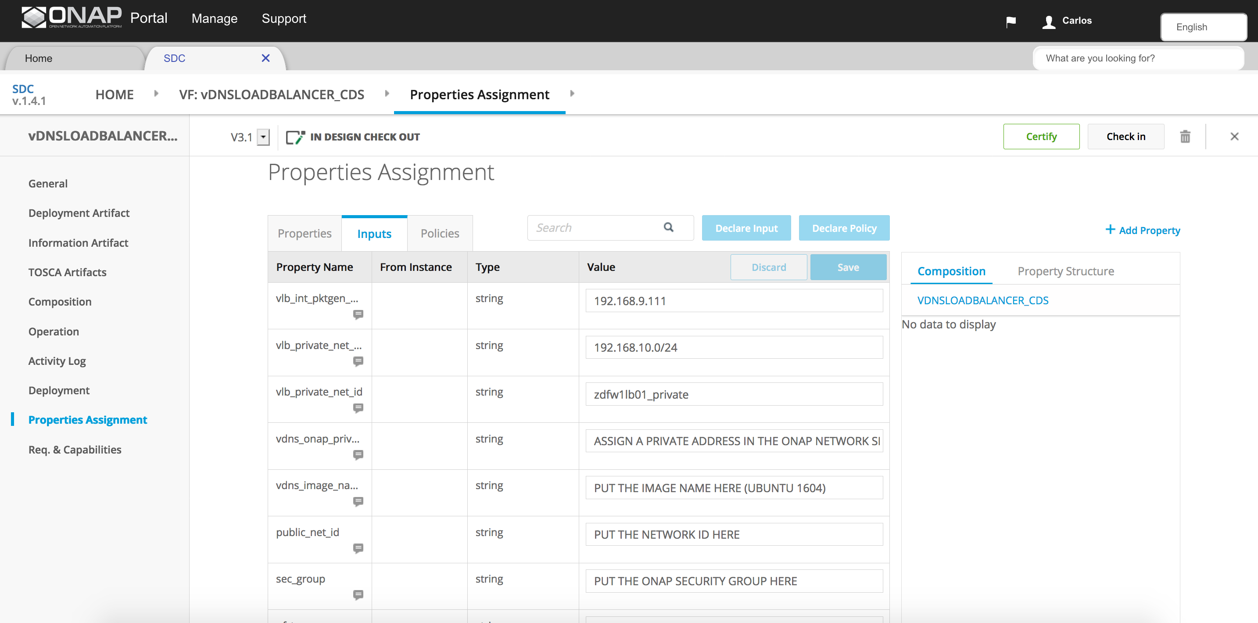The image size is (1258, 623).
Task: Open the Manage menu
Action: 215,18
